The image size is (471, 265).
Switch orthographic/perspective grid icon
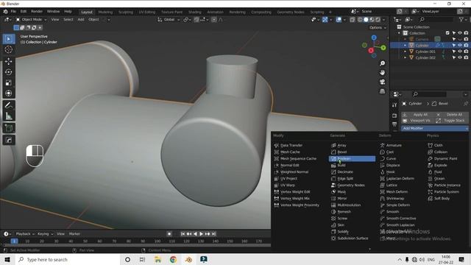point(382,91)
